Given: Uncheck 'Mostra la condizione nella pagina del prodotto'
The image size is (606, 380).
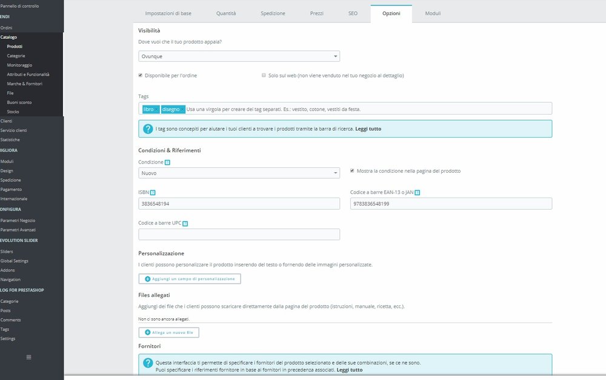Looking at the screenshot, I should click(x=352, y=170).
